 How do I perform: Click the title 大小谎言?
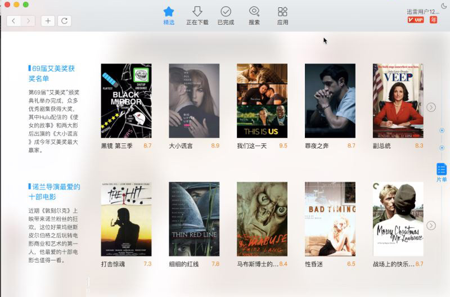coord(181,146)
